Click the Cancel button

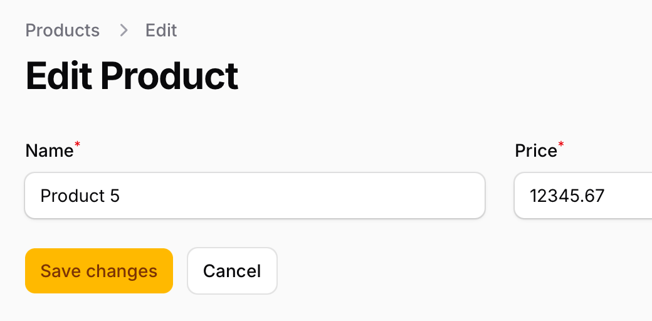[232, 271]
